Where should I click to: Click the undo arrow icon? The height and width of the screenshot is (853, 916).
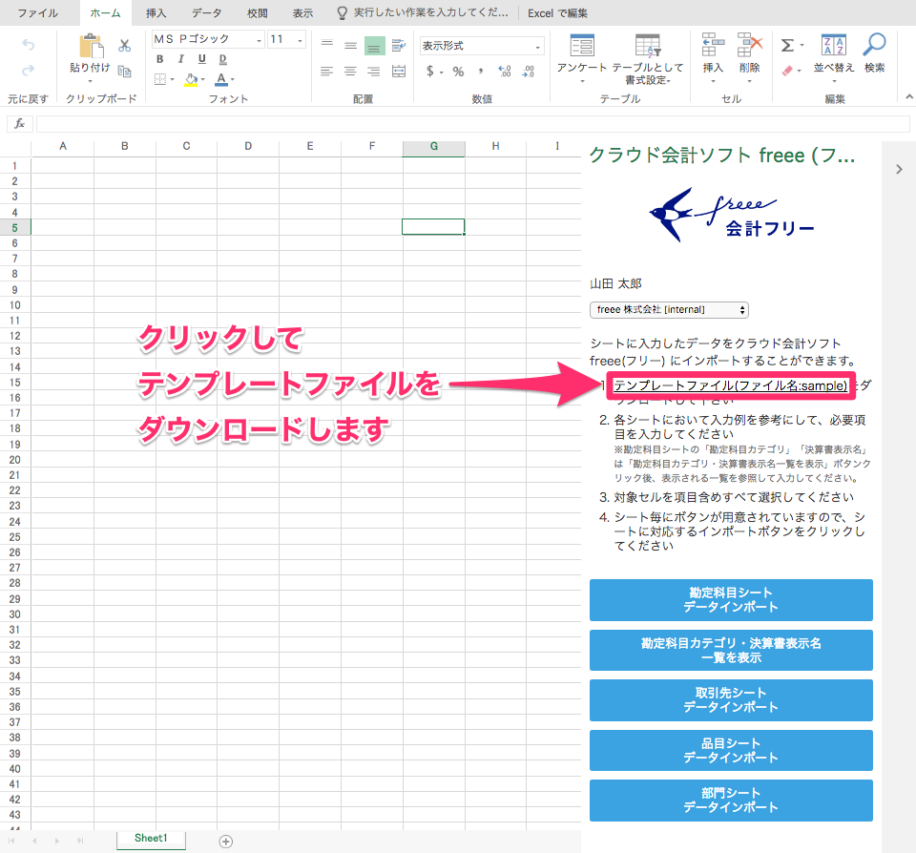pos(28,45)
